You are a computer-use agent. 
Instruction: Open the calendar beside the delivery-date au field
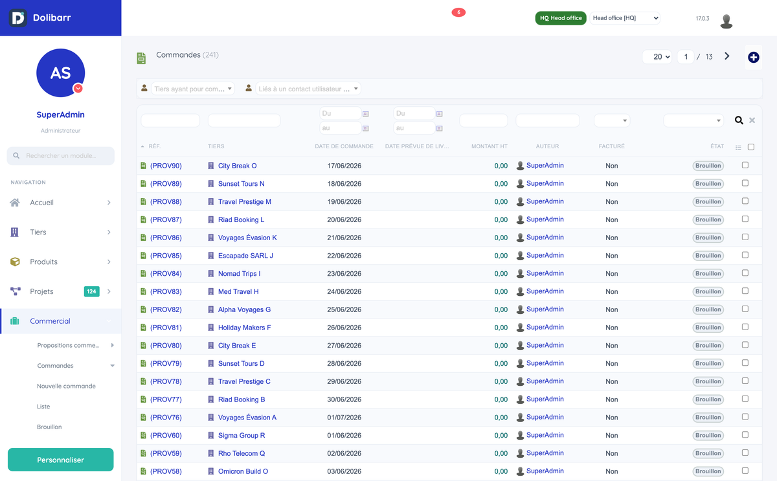pyautogui.click(x=439, y=129)
